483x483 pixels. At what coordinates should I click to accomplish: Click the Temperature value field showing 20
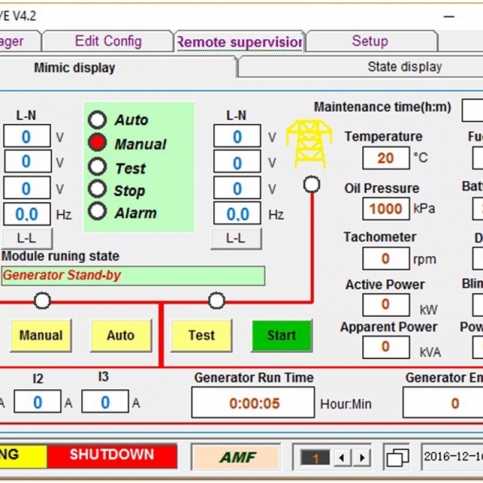386,158
